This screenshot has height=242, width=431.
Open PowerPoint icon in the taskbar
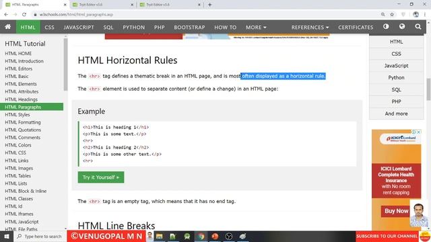[215, 236]
